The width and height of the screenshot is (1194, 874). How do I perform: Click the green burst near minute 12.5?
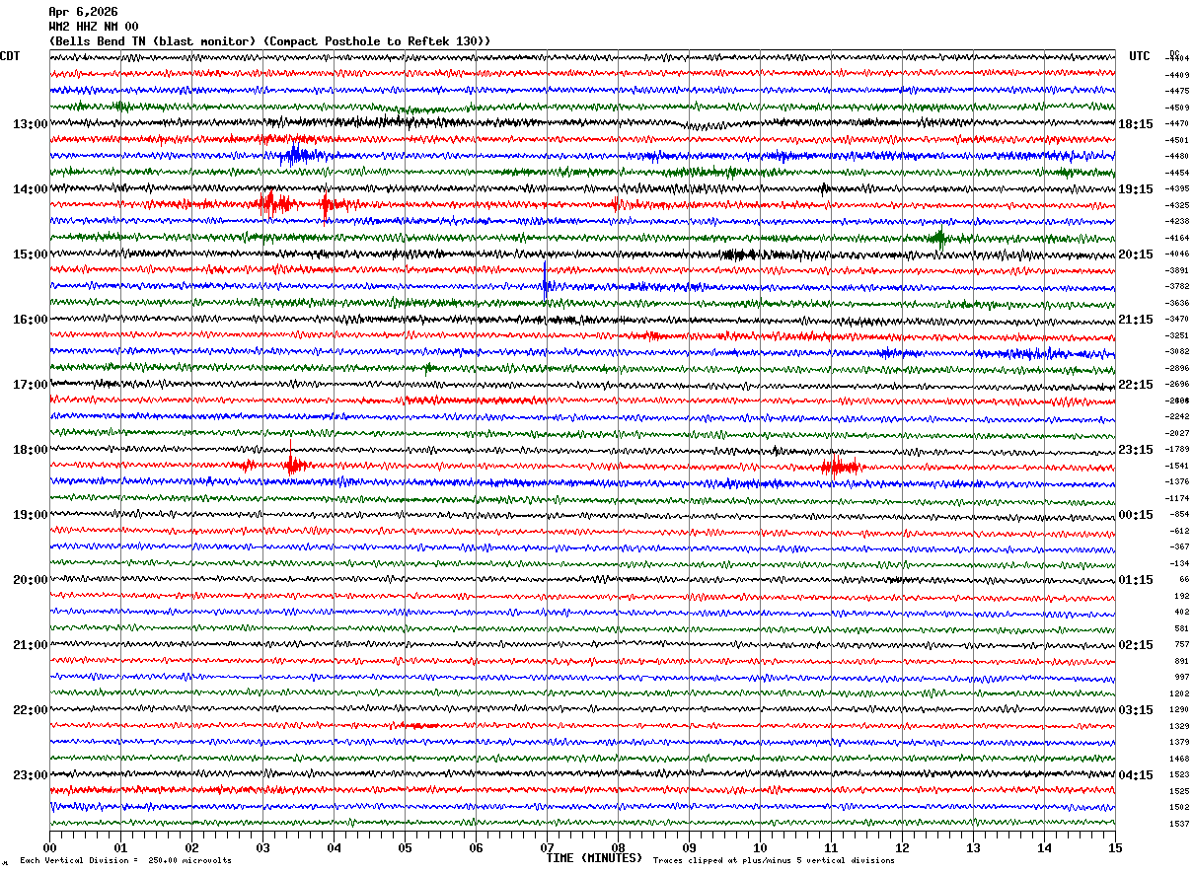(x=938, y=237)
